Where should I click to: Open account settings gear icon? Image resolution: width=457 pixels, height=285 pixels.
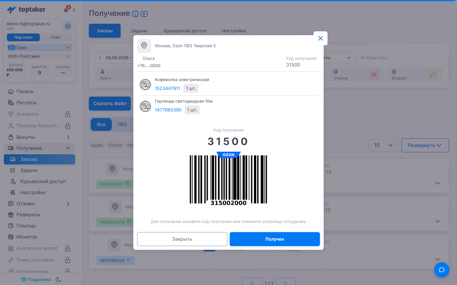coord(68,26)
